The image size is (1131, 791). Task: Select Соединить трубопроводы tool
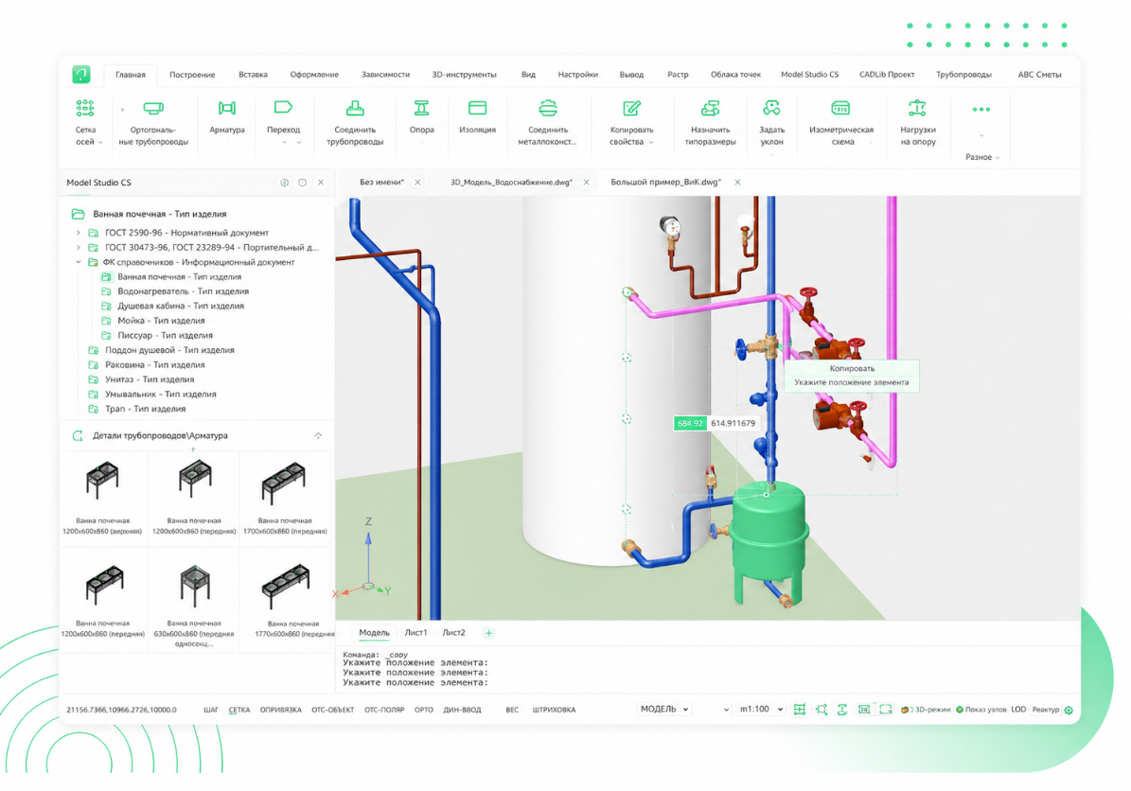355,123
